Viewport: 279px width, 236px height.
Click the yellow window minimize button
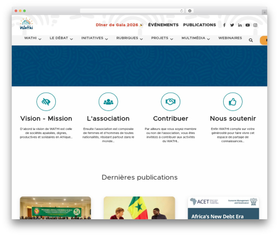point(20,11)
